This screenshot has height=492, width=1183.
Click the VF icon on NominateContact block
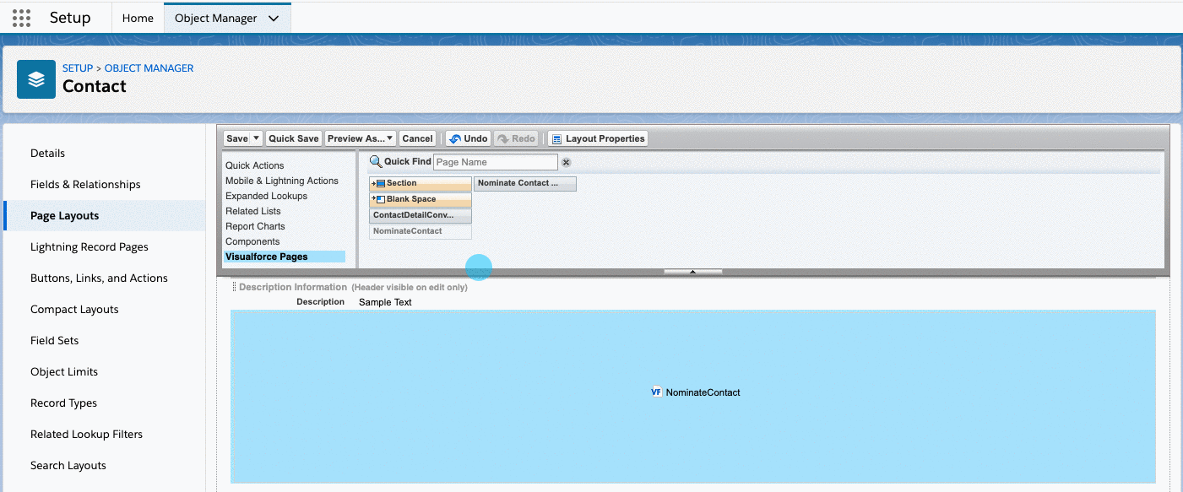(x=656, y=392)
